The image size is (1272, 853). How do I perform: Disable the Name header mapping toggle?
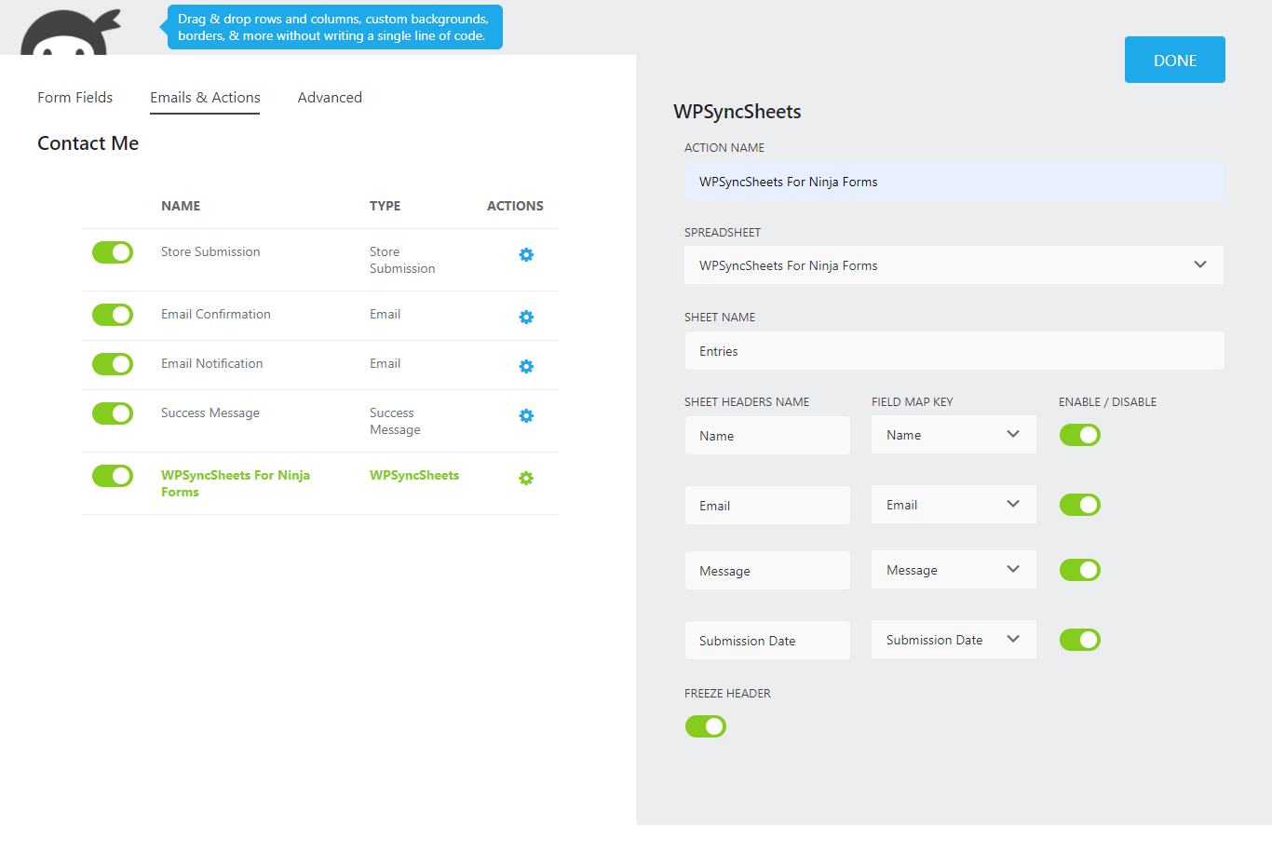pyautogui.click(x=1080, y=435)
